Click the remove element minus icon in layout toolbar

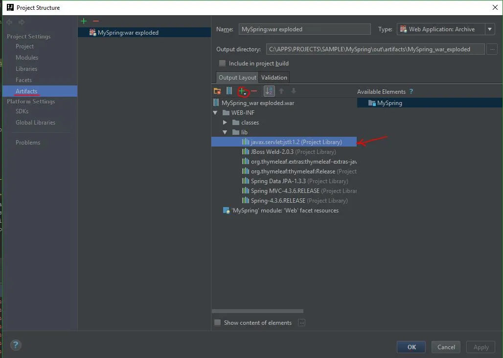tap(254, 91)
